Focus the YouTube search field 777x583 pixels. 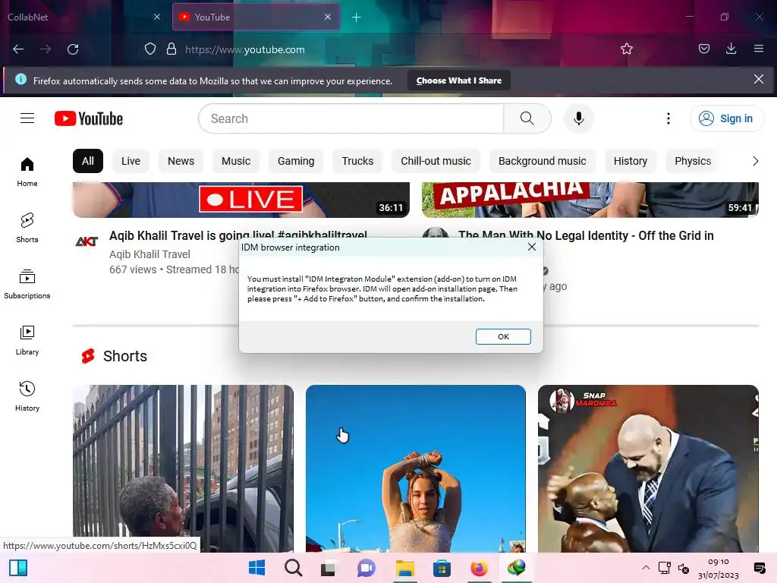point(351,118)
